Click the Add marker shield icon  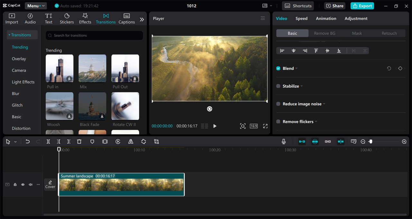tap(92, 142)
